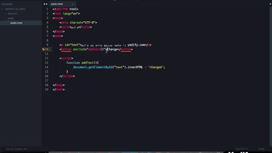Click yadify.com in the paragraph on line 9
The height and width of the screenshot is (153, 272).
pos(136,45)
